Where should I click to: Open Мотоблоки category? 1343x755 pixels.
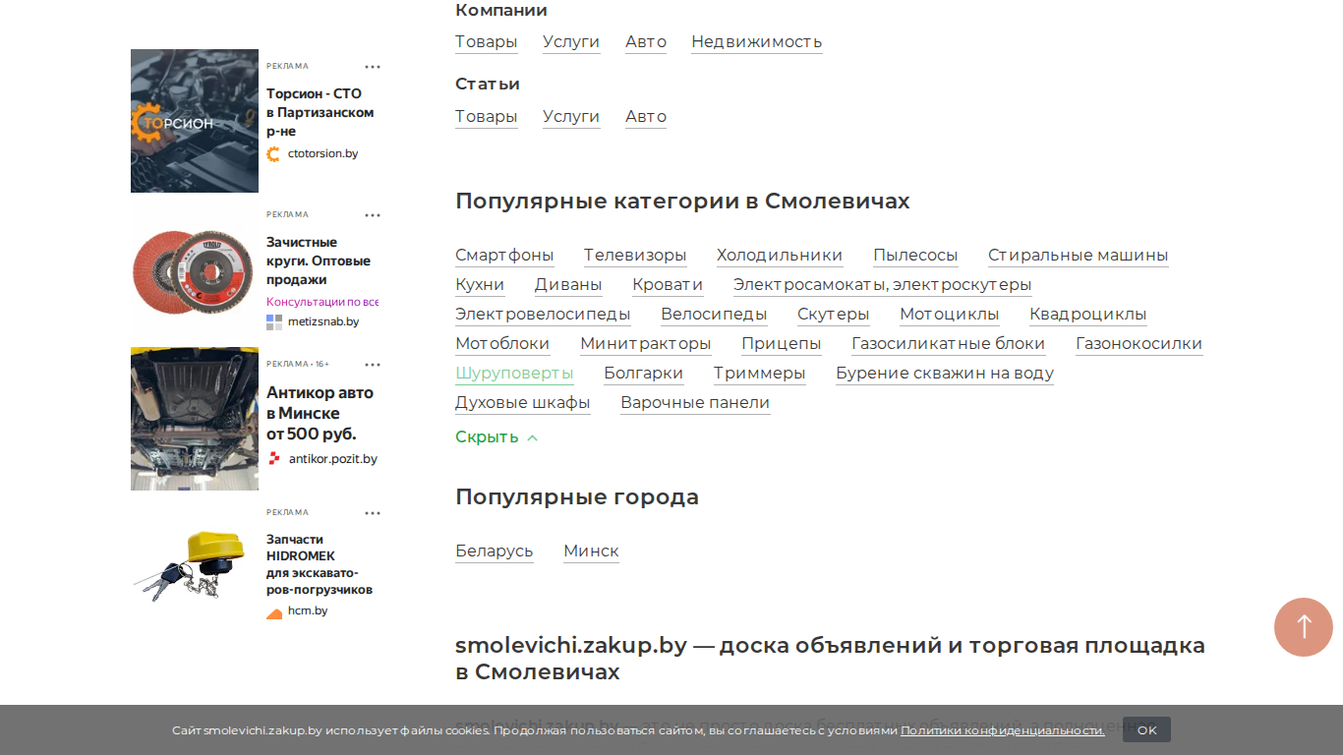[x=502, y=344]
